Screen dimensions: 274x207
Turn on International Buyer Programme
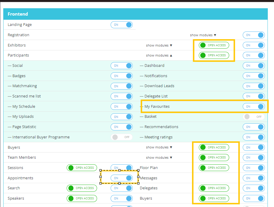pyautogui.click(x=122, y=137)
